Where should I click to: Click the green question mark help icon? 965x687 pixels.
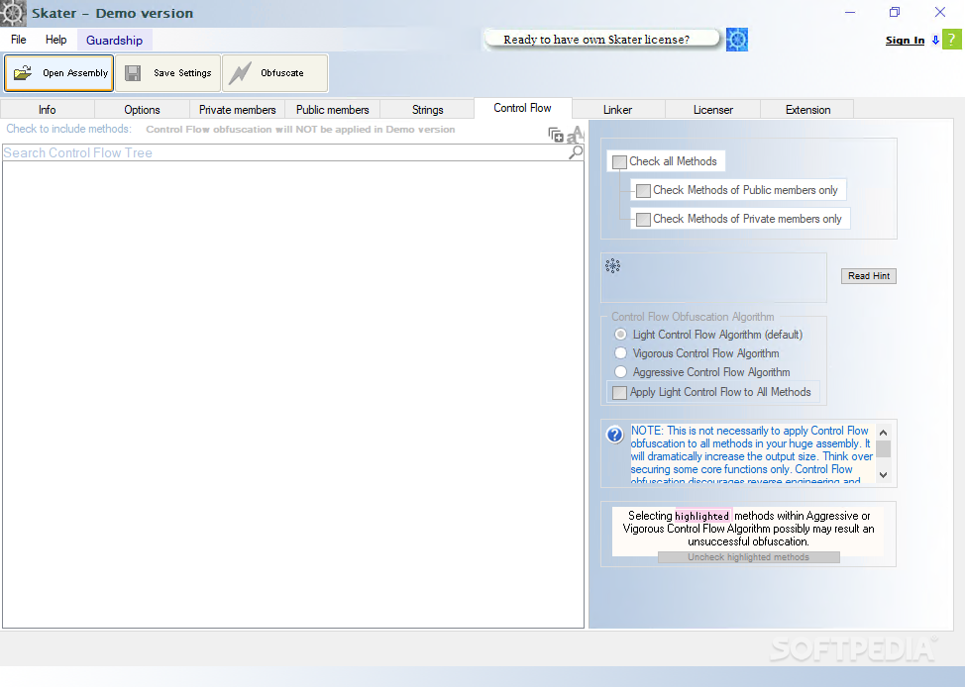pos(951,40)
